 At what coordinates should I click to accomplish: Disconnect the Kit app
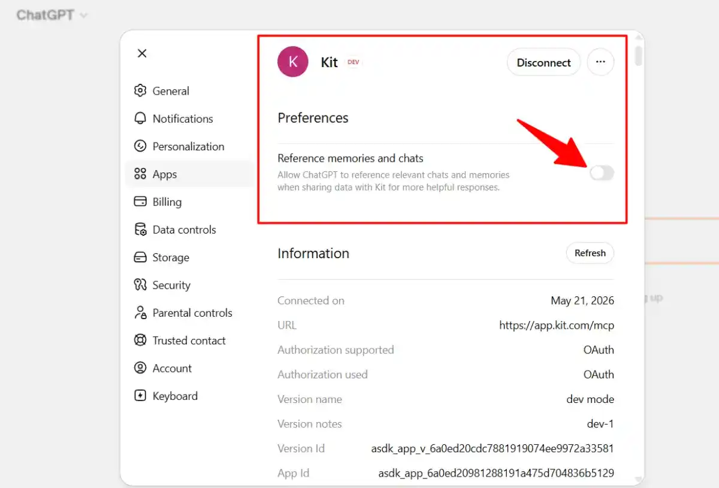click(x=543, y=62)
